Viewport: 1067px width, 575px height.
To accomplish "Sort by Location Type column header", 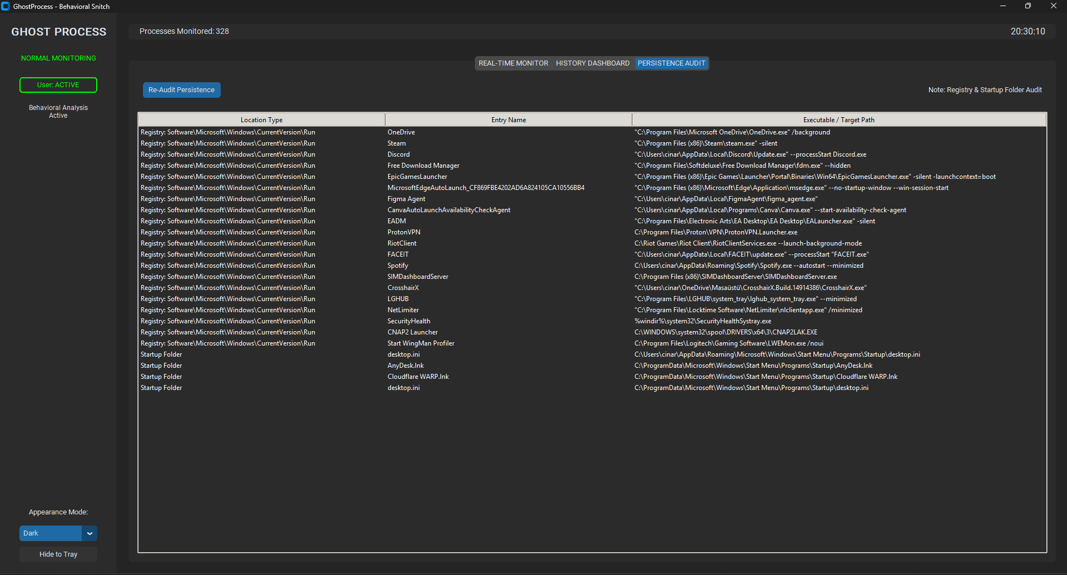I will 261,120.
